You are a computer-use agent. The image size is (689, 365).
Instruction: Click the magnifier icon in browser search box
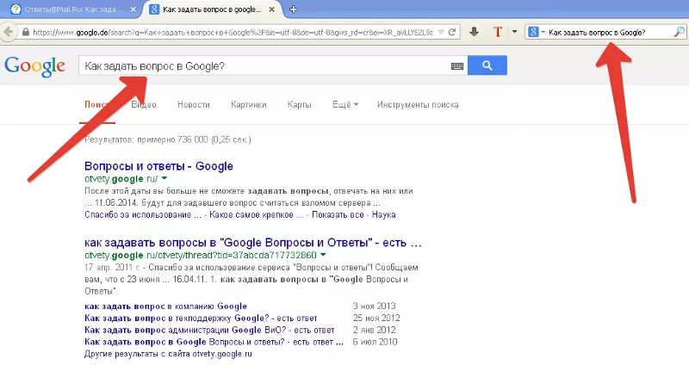click(679, 32)
